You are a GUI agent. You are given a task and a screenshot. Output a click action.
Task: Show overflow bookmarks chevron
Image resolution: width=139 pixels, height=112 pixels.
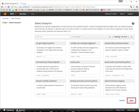pos(126,10)
